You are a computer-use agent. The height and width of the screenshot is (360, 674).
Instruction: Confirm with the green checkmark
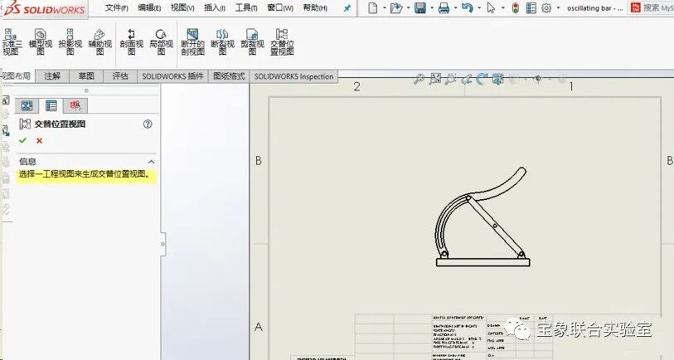pos(22,141)
